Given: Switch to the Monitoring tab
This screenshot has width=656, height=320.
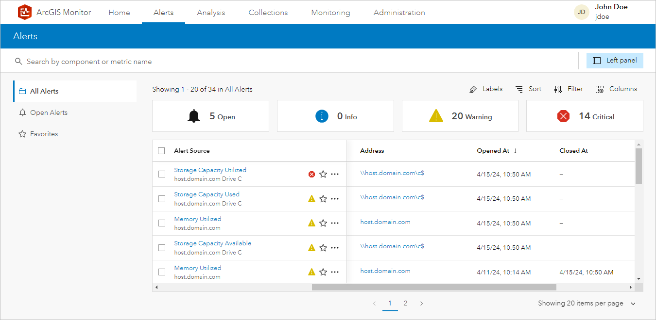Looking at the screenshot, I should pyautogui.click(x=330, y=13).
